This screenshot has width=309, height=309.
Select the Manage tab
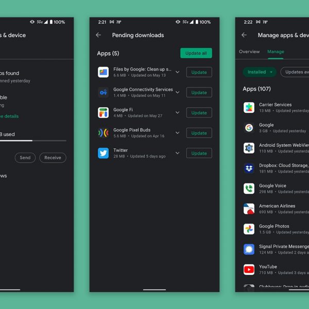click(x=276, y=51)
